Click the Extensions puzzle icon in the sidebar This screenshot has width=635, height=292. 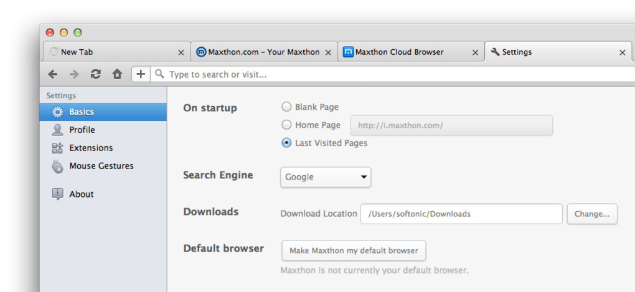coord(57,148)
